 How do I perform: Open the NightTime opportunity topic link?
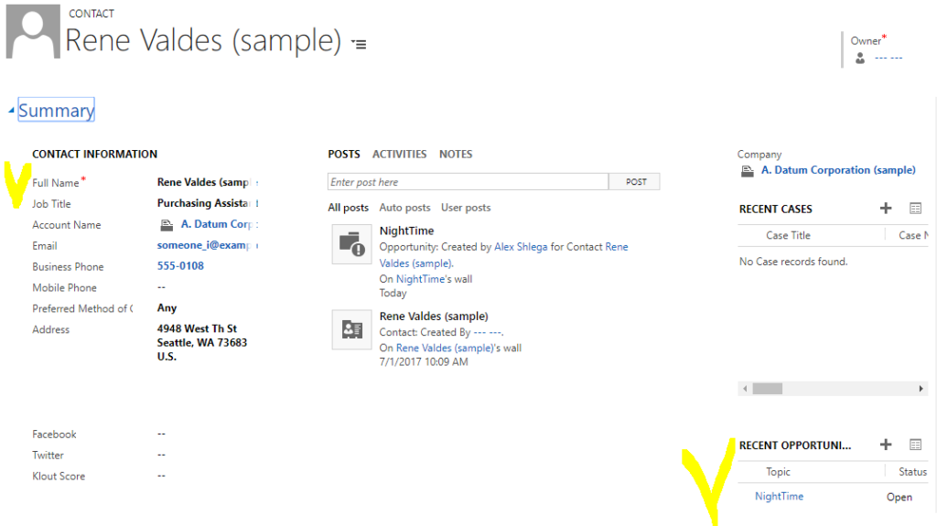(779, 497)
